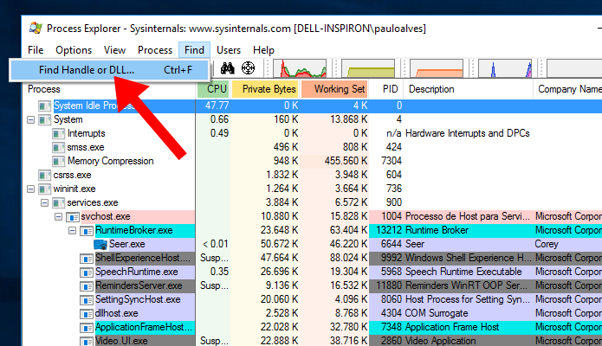Collapse the System process tree node

(x=30, y=120)
